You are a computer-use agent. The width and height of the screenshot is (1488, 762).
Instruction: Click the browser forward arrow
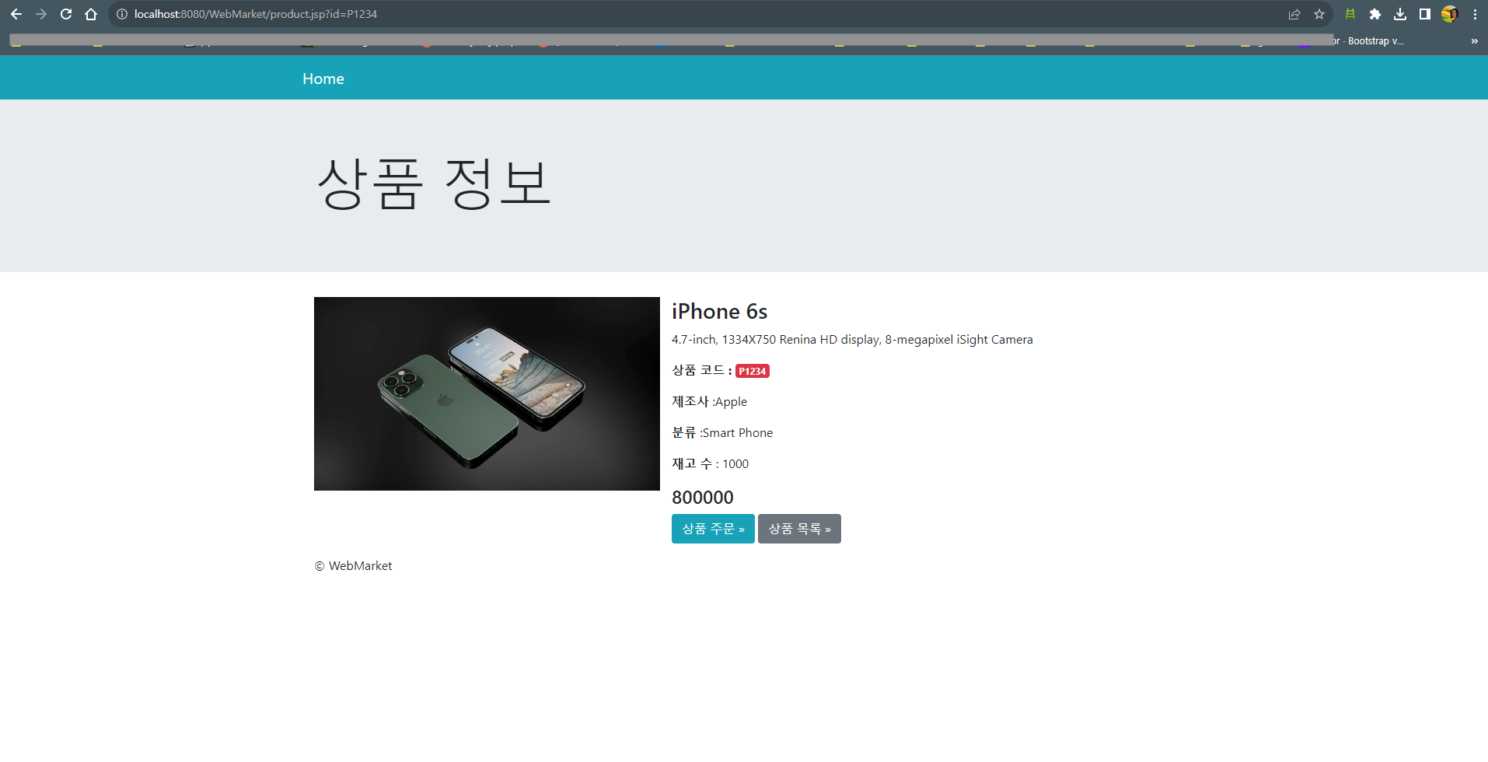point(41,14)
